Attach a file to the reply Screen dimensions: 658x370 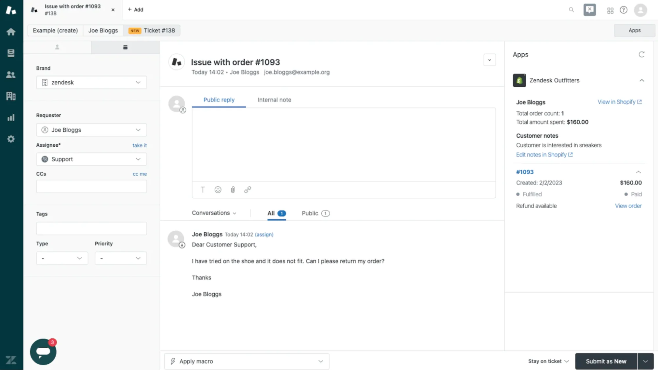coord(233,189)
